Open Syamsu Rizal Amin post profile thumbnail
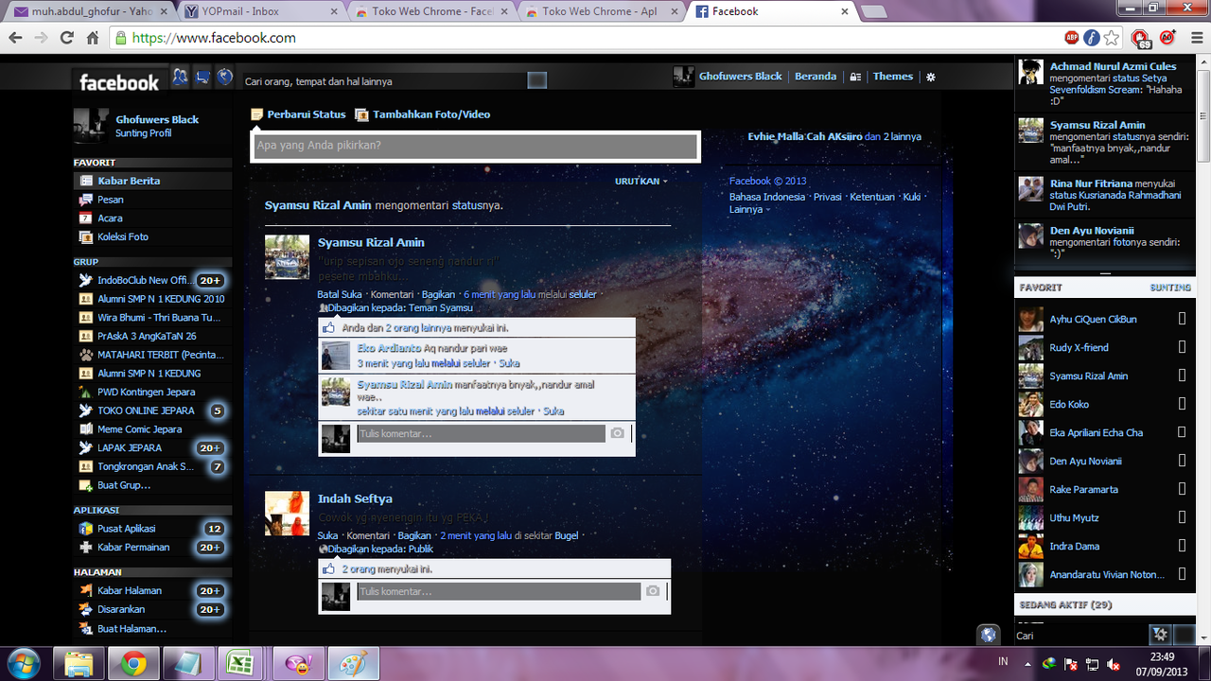Image resolution: width=1211 pixels, height=681 pixels. pos(287,257)
